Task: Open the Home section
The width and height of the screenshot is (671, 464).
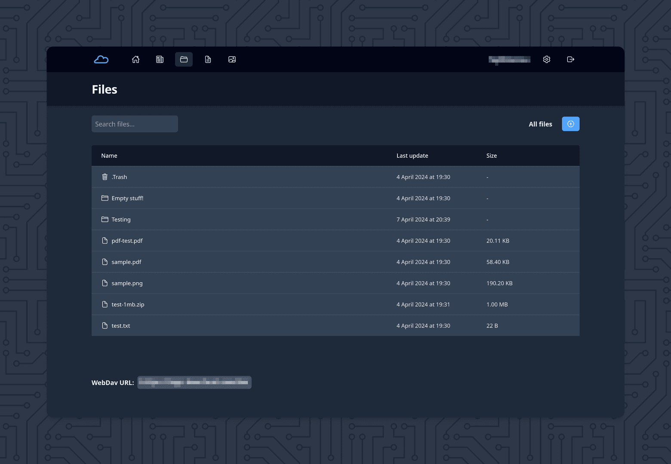Action: click(x=135, y=59)
